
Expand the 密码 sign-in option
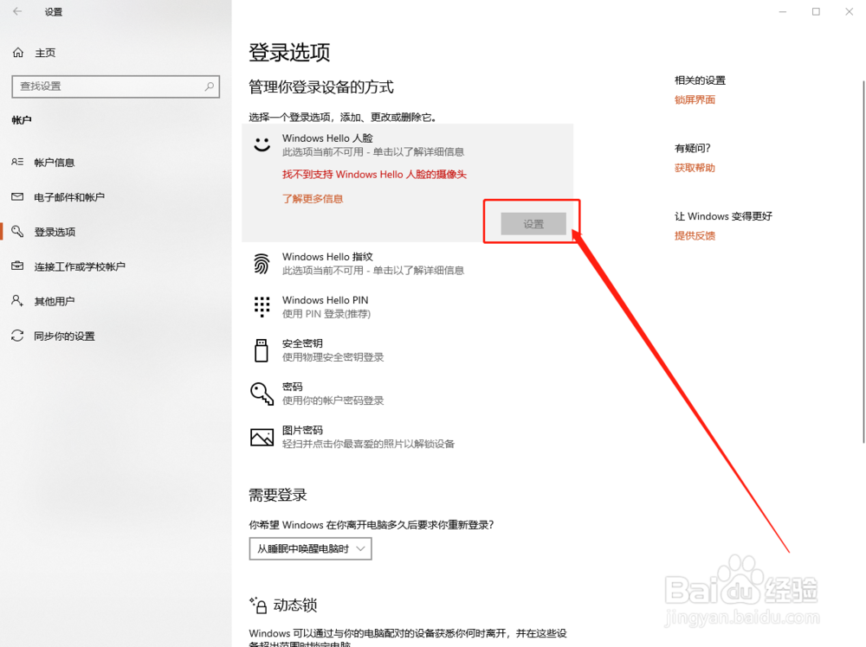pyautogui.click(x=408, y=394)
